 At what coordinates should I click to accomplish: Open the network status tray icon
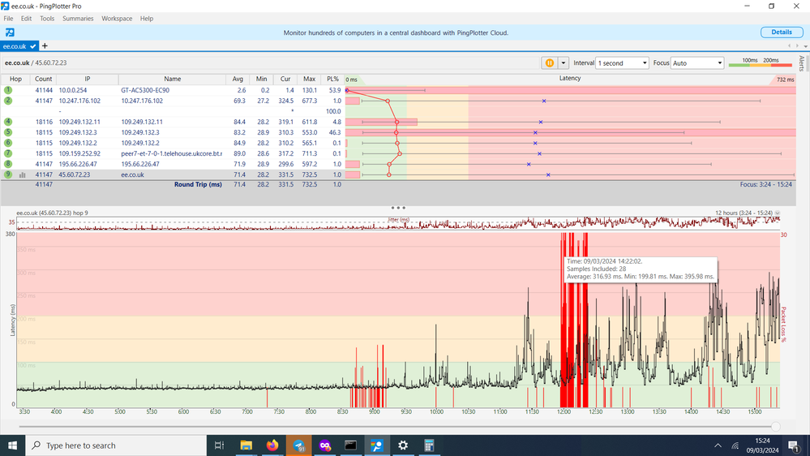[x=735, y=445]
